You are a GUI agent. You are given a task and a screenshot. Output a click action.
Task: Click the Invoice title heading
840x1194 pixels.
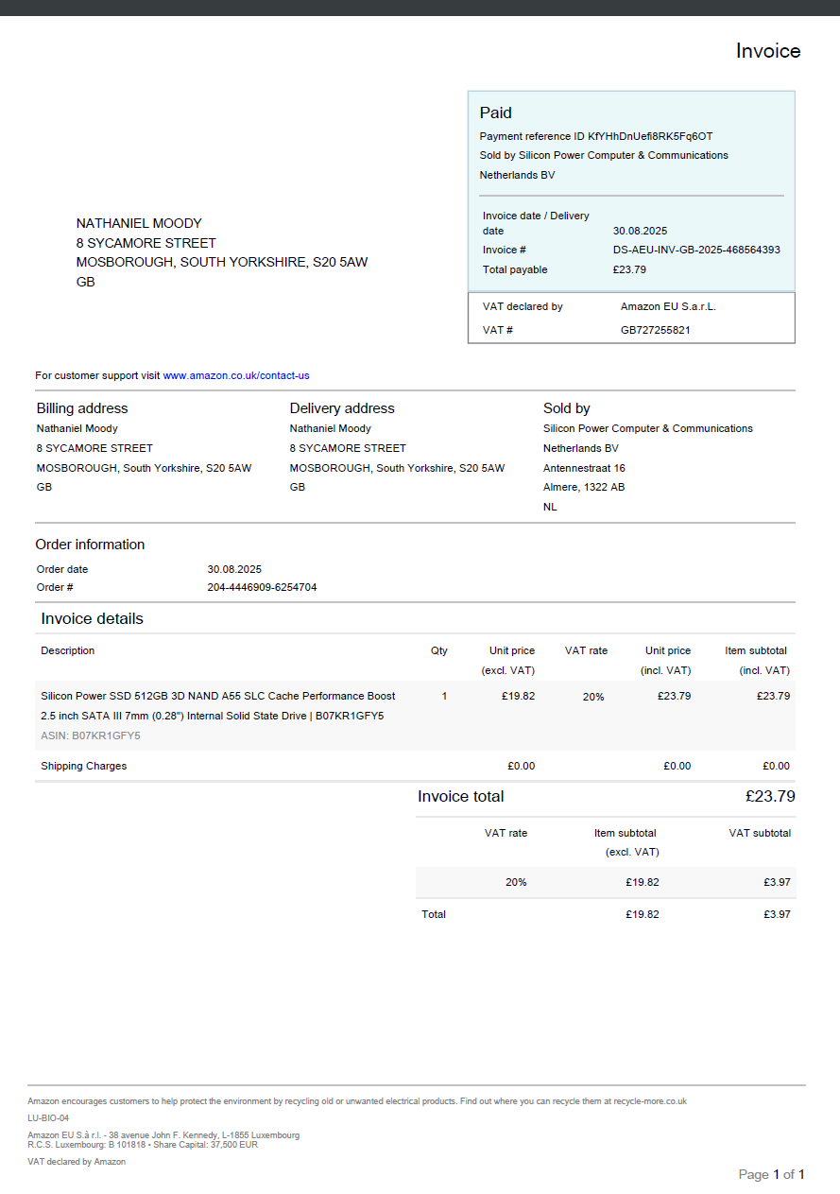click(767, 51)
